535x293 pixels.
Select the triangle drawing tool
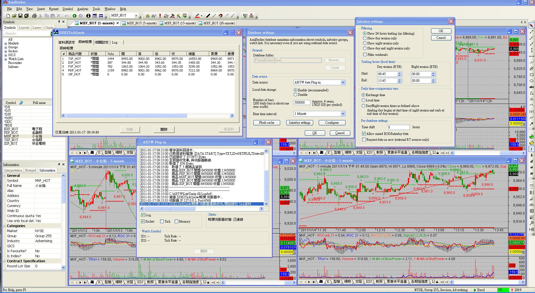(532, 93)
